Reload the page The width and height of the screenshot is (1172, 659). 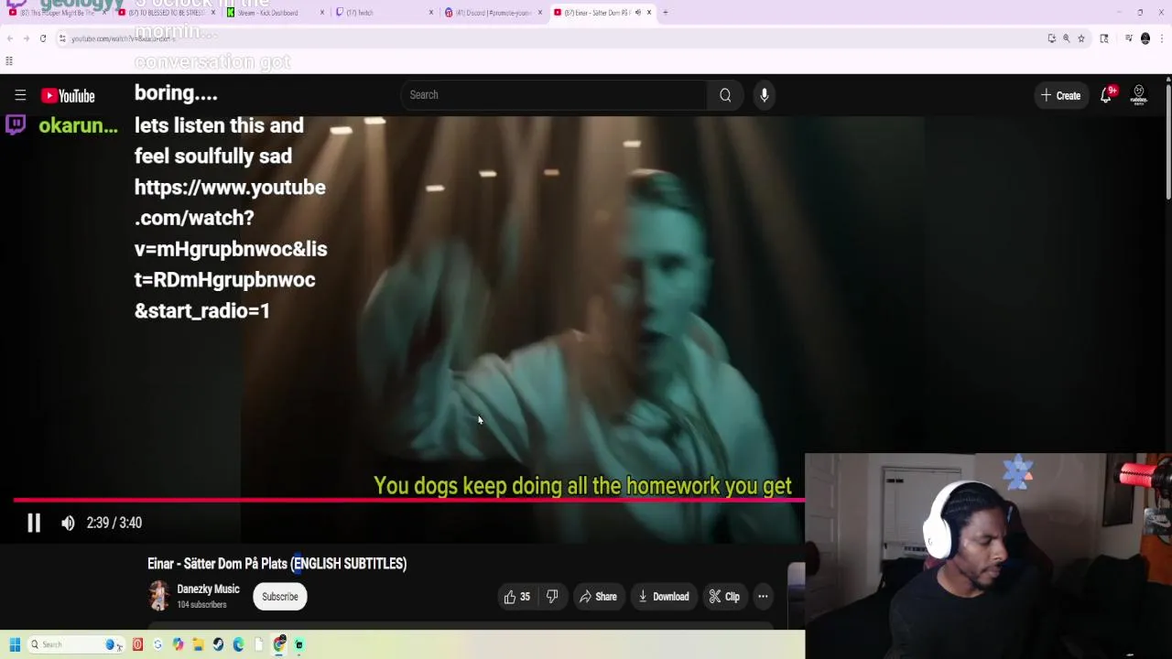click(43, 38)
